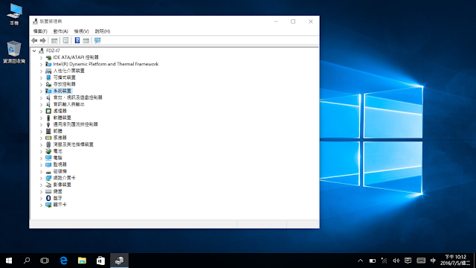The width and height of the screenshot is (476, 268).
Task: Select the 顯示卡 label text
Action: 59,205
